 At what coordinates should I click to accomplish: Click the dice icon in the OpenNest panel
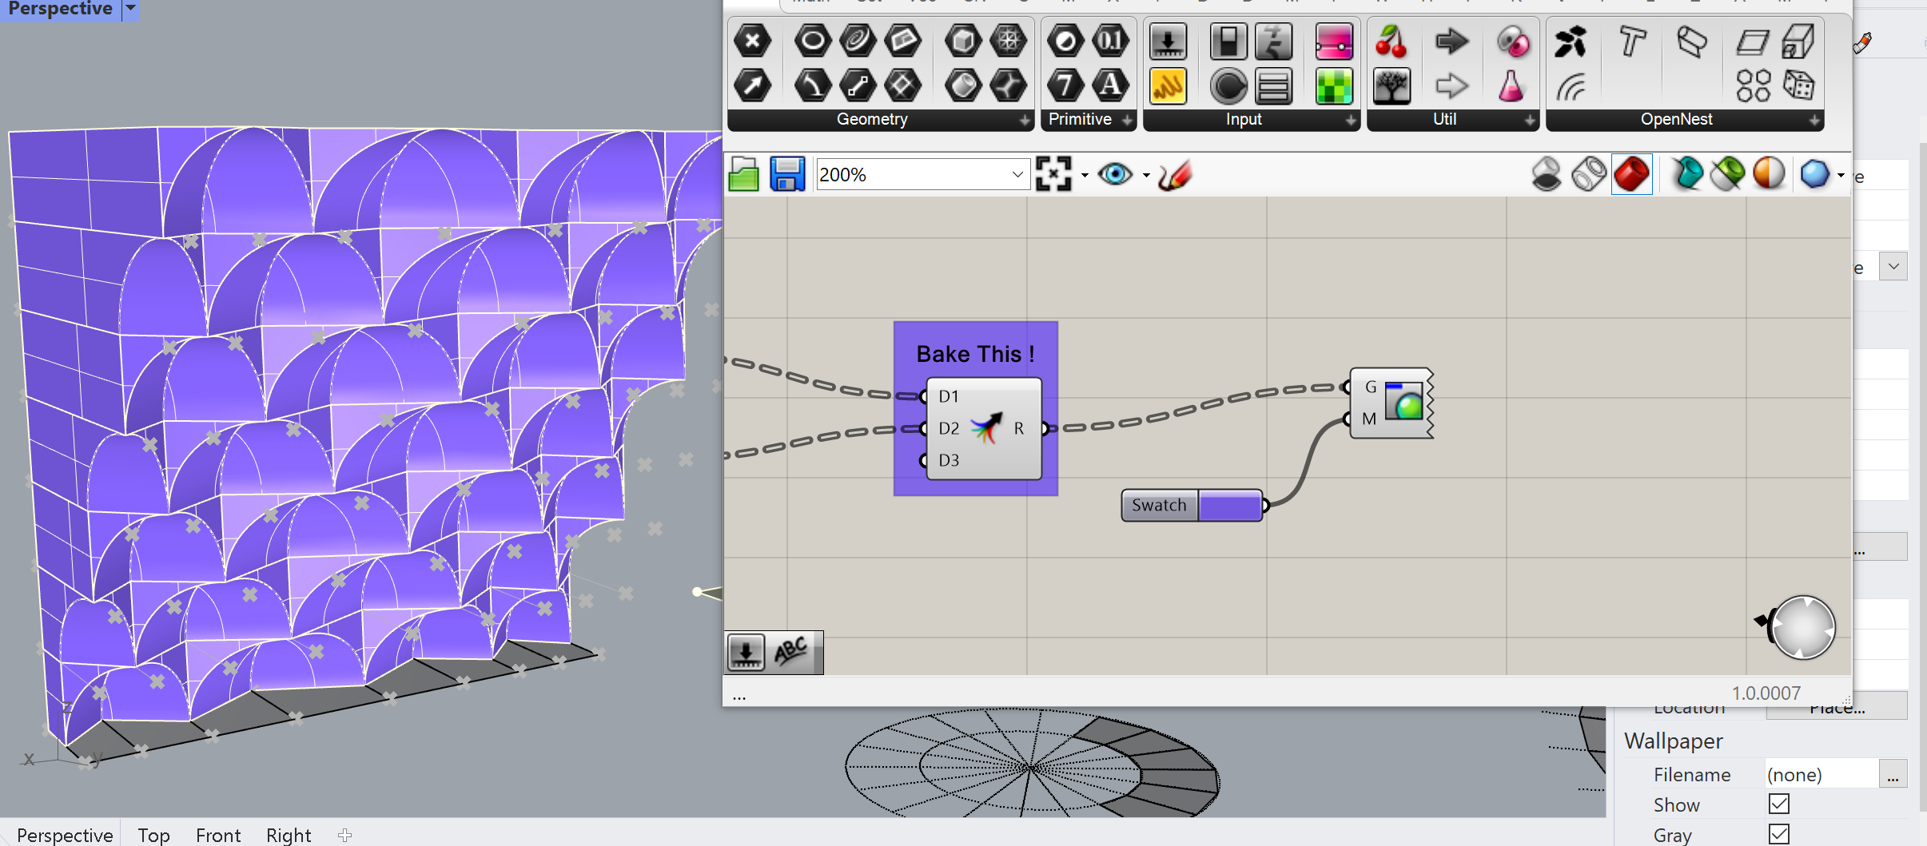[1798, 85]
